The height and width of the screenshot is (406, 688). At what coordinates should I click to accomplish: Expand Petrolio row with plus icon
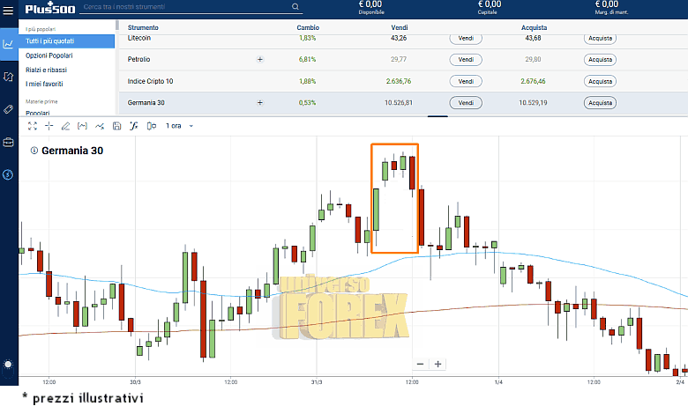pos(259,60)
